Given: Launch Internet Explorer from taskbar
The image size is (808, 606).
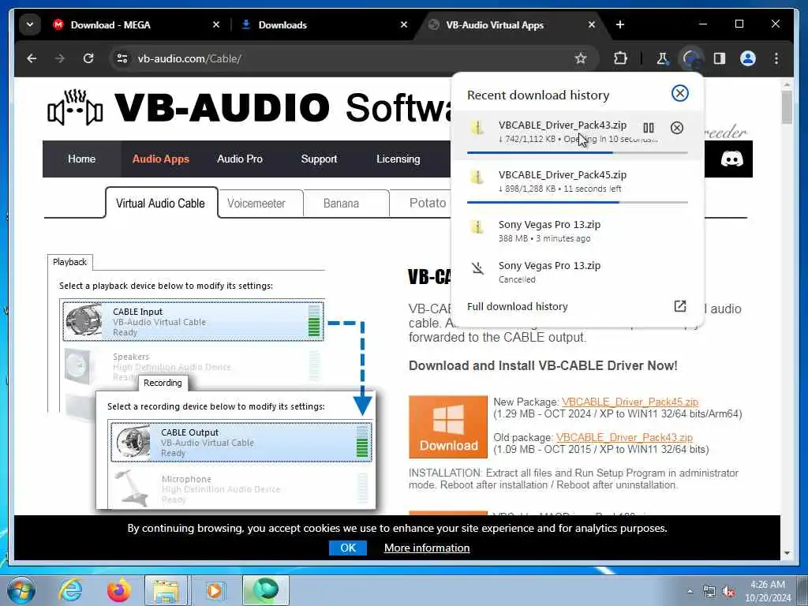Looking at the screenshot, I should [70, 590].
